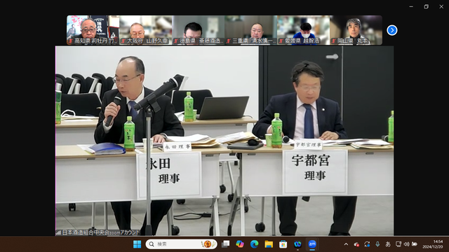Click muted mic icon on 高知県 thumbnail
This screenshot has width=449, height=252.
tap(70, 41)
